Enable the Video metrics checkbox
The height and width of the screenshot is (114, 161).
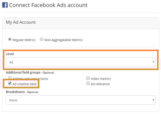pyautogui.click(x=88, y=78)
